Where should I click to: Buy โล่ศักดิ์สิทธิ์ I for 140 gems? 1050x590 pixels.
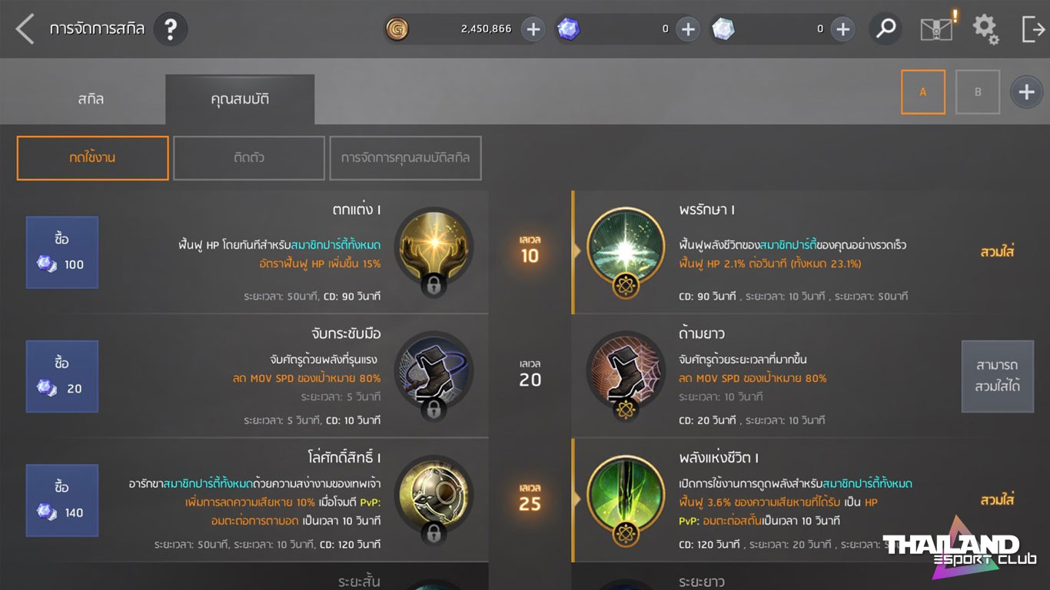[x=62, y=500]
